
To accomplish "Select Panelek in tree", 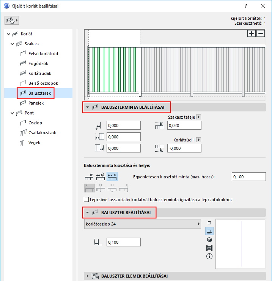I will (36, 103).
